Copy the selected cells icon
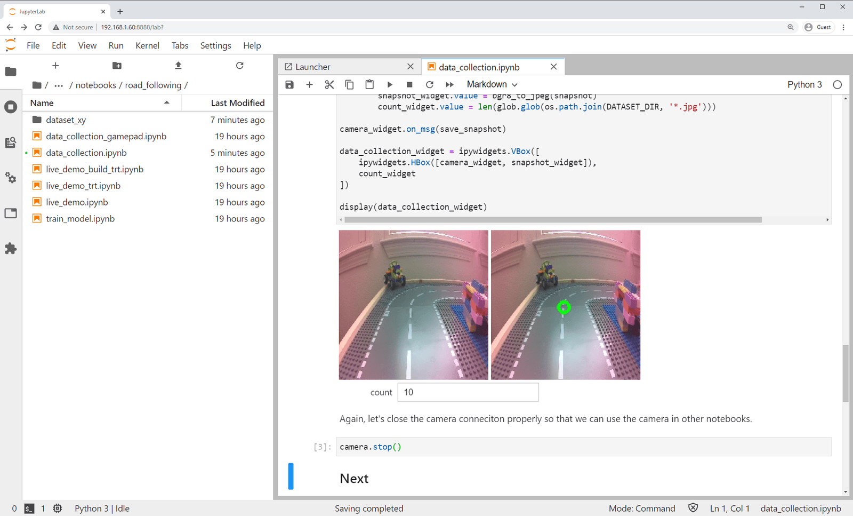 [349, 84]
